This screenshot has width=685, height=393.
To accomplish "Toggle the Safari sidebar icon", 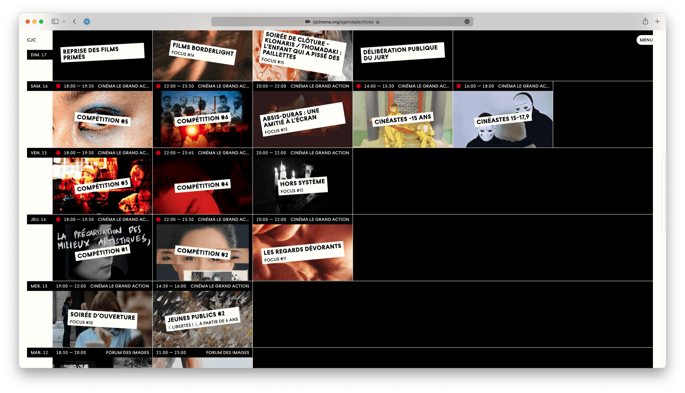I will [x=55, y=21].
